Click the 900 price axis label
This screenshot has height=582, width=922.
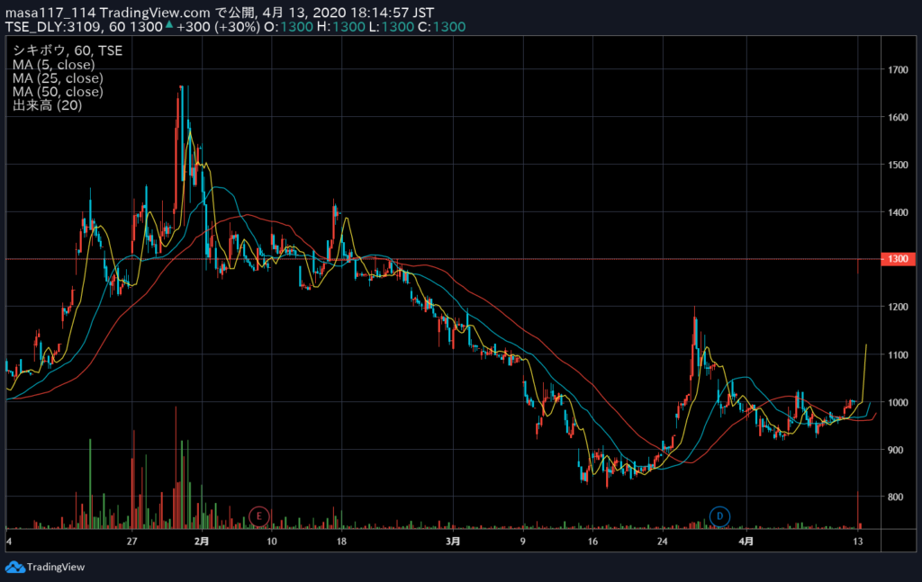click(x=896, y=450)
